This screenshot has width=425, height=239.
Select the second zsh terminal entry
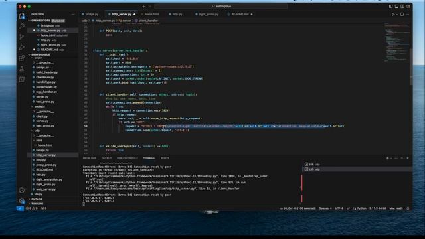[x=357, y=169]
